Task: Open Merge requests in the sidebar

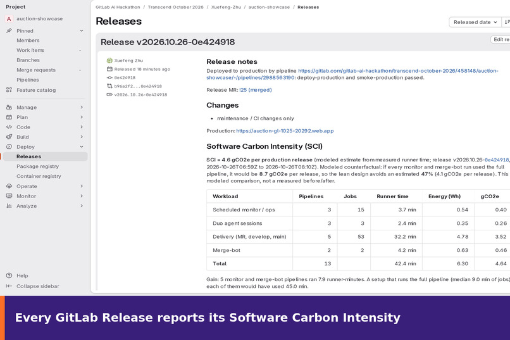Action: 36,70
